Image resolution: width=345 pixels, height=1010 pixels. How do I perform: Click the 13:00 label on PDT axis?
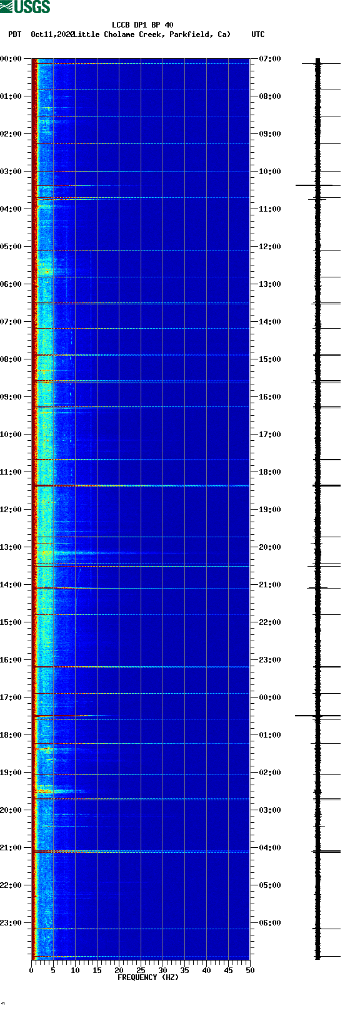(11, 547)
